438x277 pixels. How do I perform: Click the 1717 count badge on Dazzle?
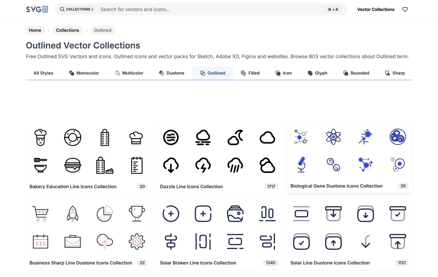[x=271, y=186]
